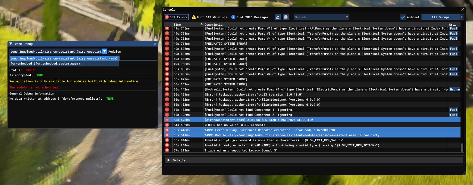Click the clear console eraser icon

click(277, 17)
